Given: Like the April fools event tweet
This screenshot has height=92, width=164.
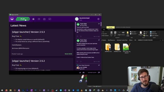Looking at the screenshot, I should (x=77, y=62).
